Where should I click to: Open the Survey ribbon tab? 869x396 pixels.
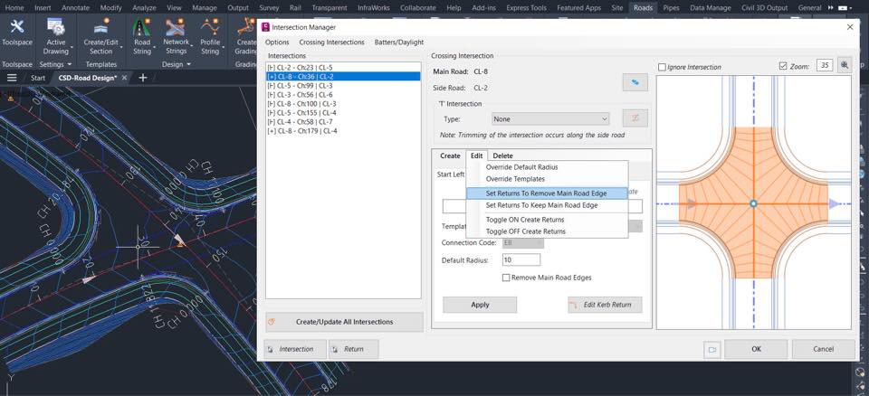point(269,8)
